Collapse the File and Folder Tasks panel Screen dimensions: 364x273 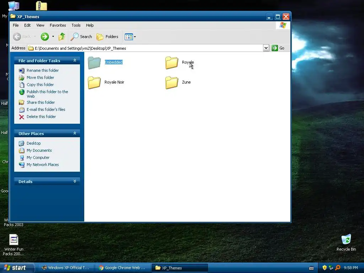[75, 60]
